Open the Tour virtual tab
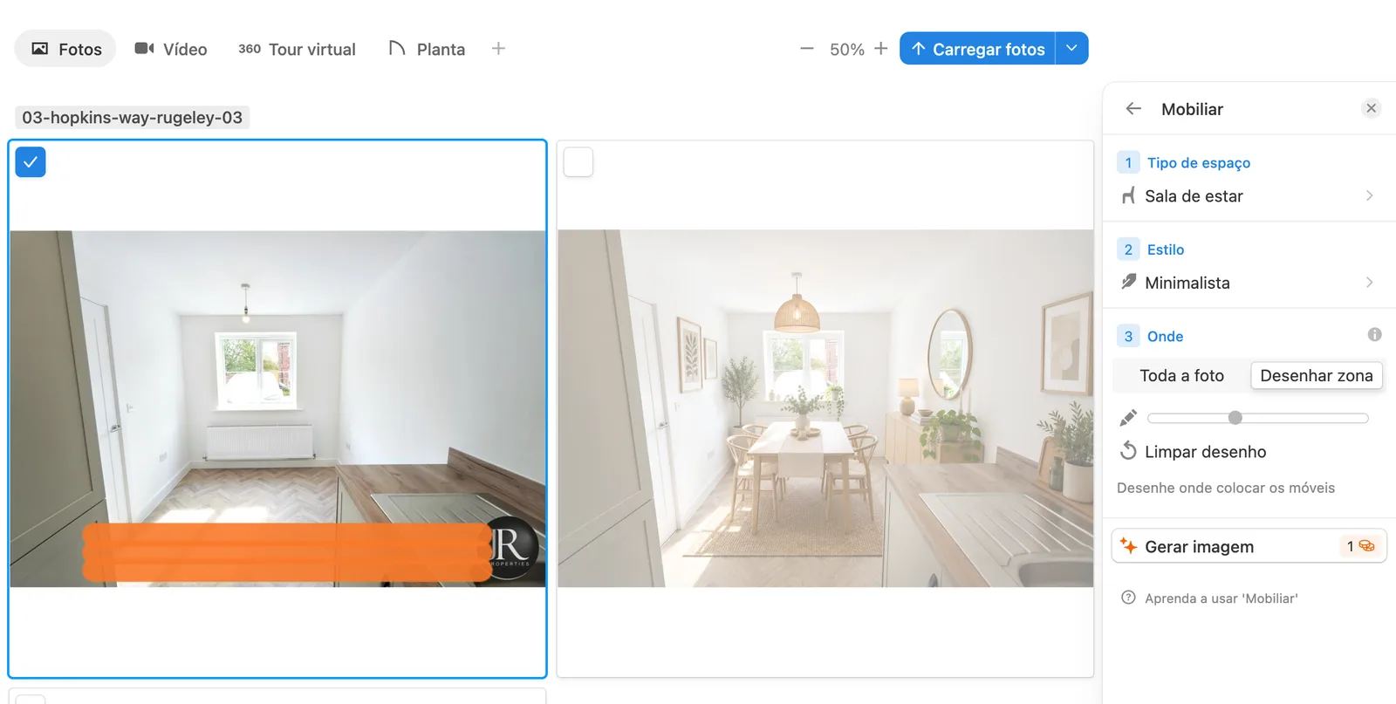The image size is (1396, 704). [x=297, y=49]
